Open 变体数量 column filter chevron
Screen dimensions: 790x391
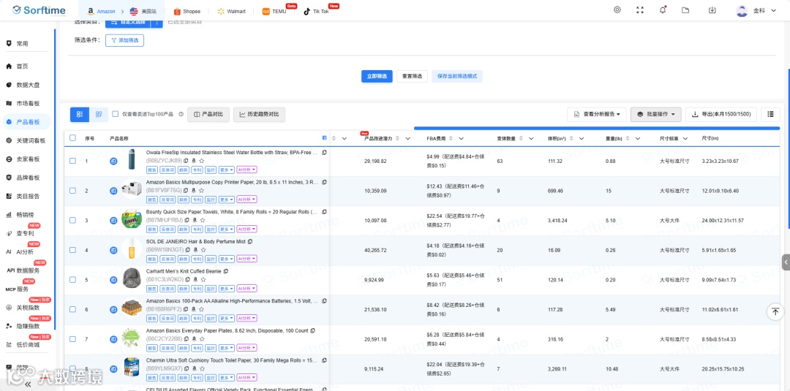(x=532, y=138)
